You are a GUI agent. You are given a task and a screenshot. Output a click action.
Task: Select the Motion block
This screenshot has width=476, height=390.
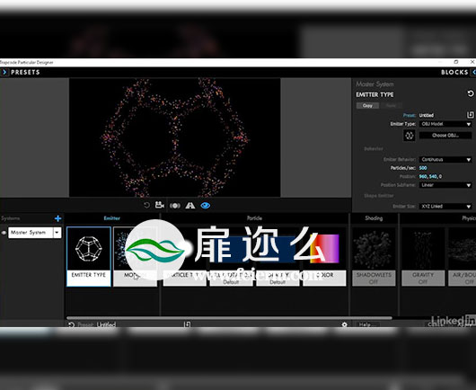(135, 256)
